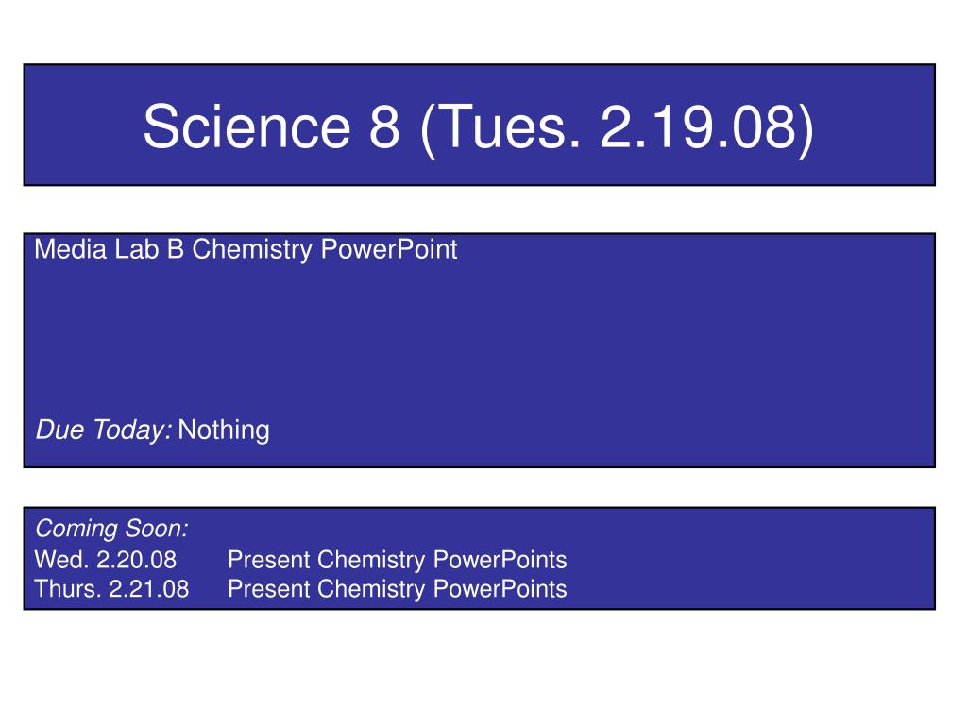
Task: Click the word Science in the title
Action: [246, 127]
